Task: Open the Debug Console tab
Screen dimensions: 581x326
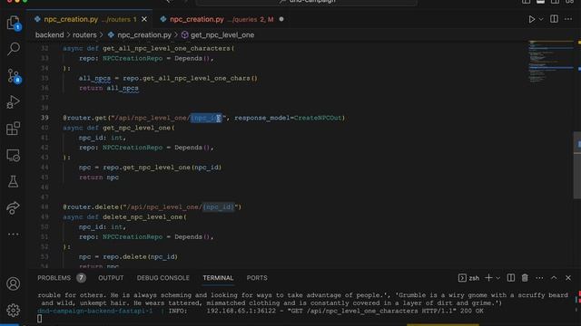Action: (163, 278)
